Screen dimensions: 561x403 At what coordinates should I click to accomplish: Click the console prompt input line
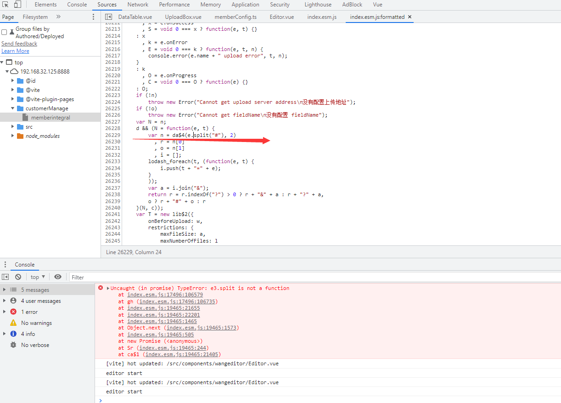click(x=328, y=400)
